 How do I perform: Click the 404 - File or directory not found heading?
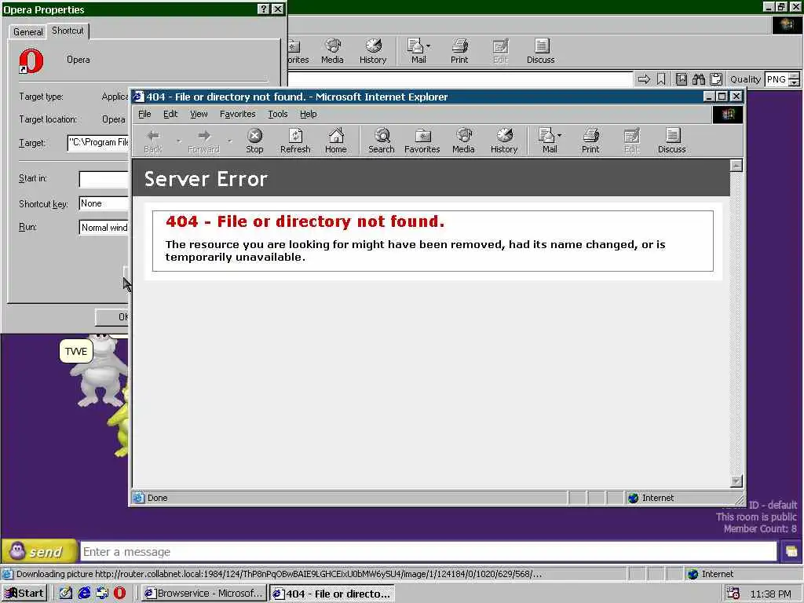pyautogui.click(x=305, y=221)
